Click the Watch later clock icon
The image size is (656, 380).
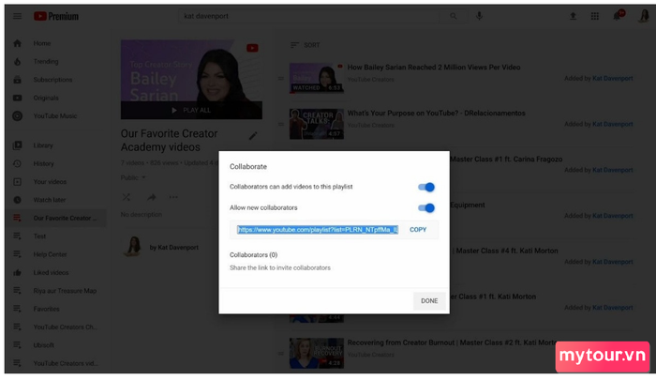(17, 200)
